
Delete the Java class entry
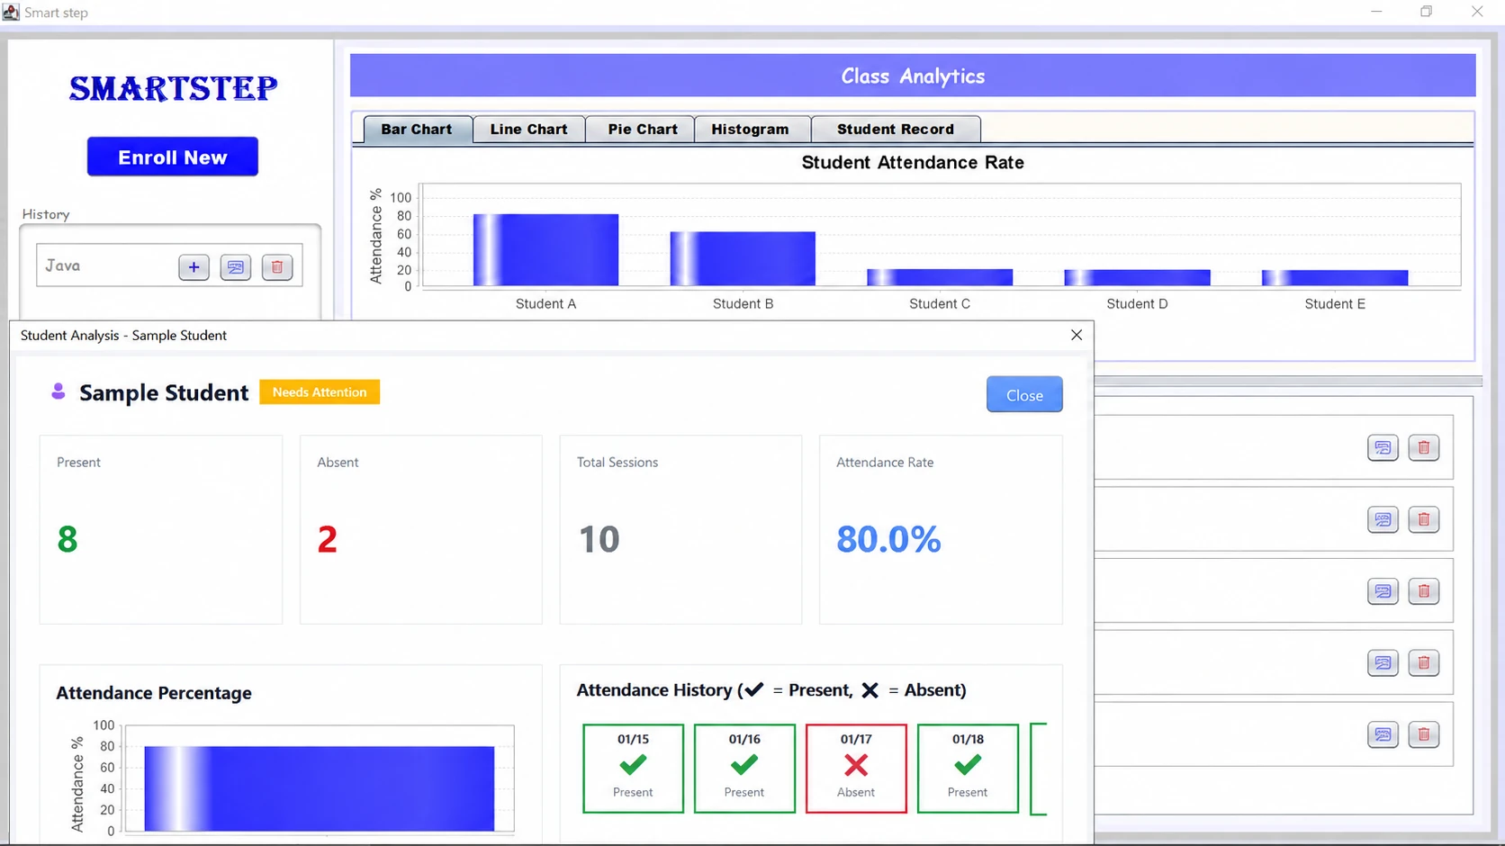[x=277, y=267]
